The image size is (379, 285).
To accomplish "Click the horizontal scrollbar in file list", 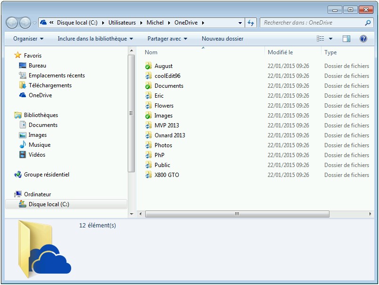I will tap(237, 214).
